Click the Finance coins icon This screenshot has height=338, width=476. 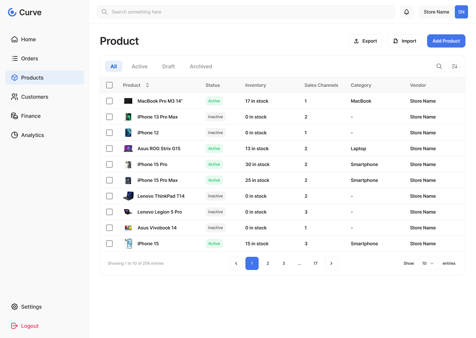[15, 116]
